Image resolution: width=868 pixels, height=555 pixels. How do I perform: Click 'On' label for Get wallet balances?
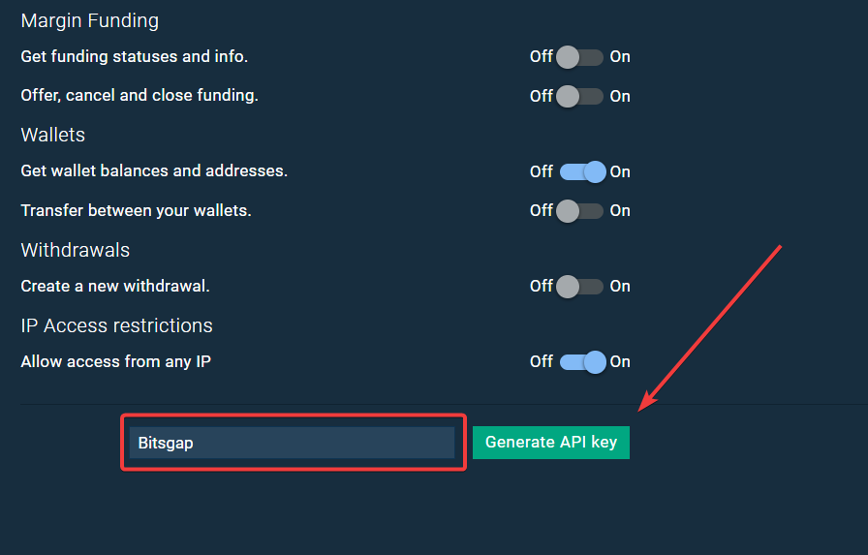pos(620,171)
